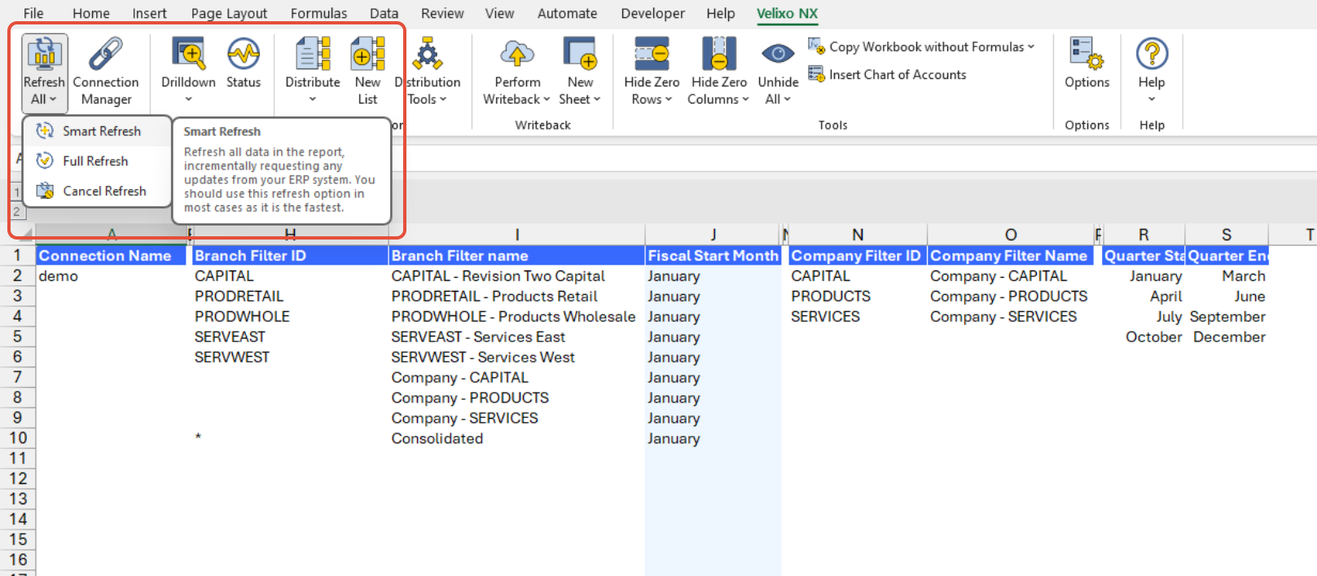The width and height of the screenshot is (1317, 576).
Task: Choose Smart Refresh from the menu
Action: [98, 130]
